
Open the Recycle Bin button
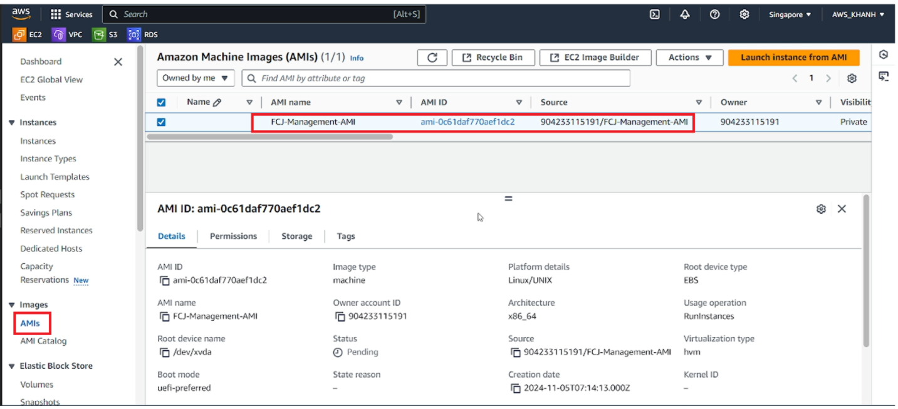(493, 58)
